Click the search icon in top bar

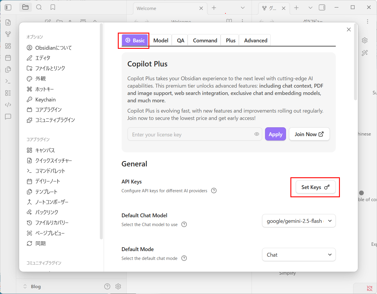39,7
